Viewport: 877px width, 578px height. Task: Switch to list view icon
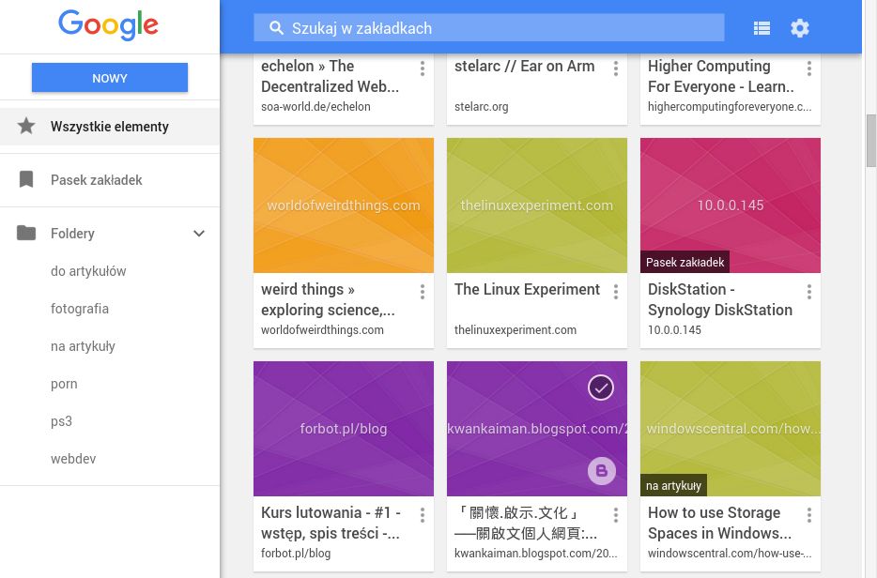click(x=762, y=28)
